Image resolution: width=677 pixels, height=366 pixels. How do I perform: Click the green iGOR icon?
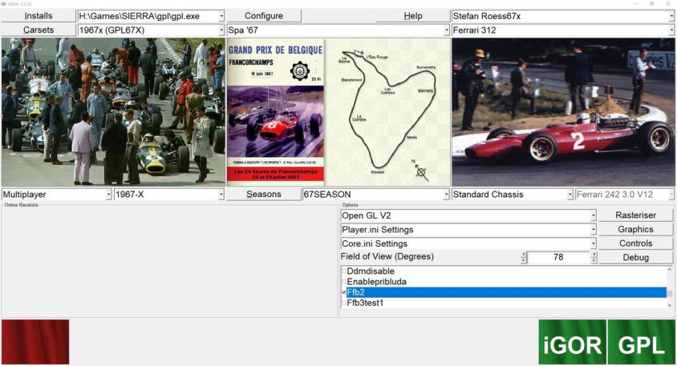(x=572, y=342)
